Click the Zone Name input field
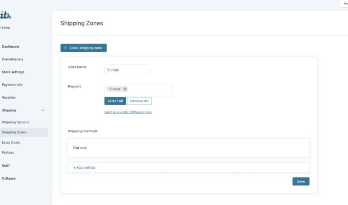The width and height of the screenshot is (348, 205). [x=127, y=70]
